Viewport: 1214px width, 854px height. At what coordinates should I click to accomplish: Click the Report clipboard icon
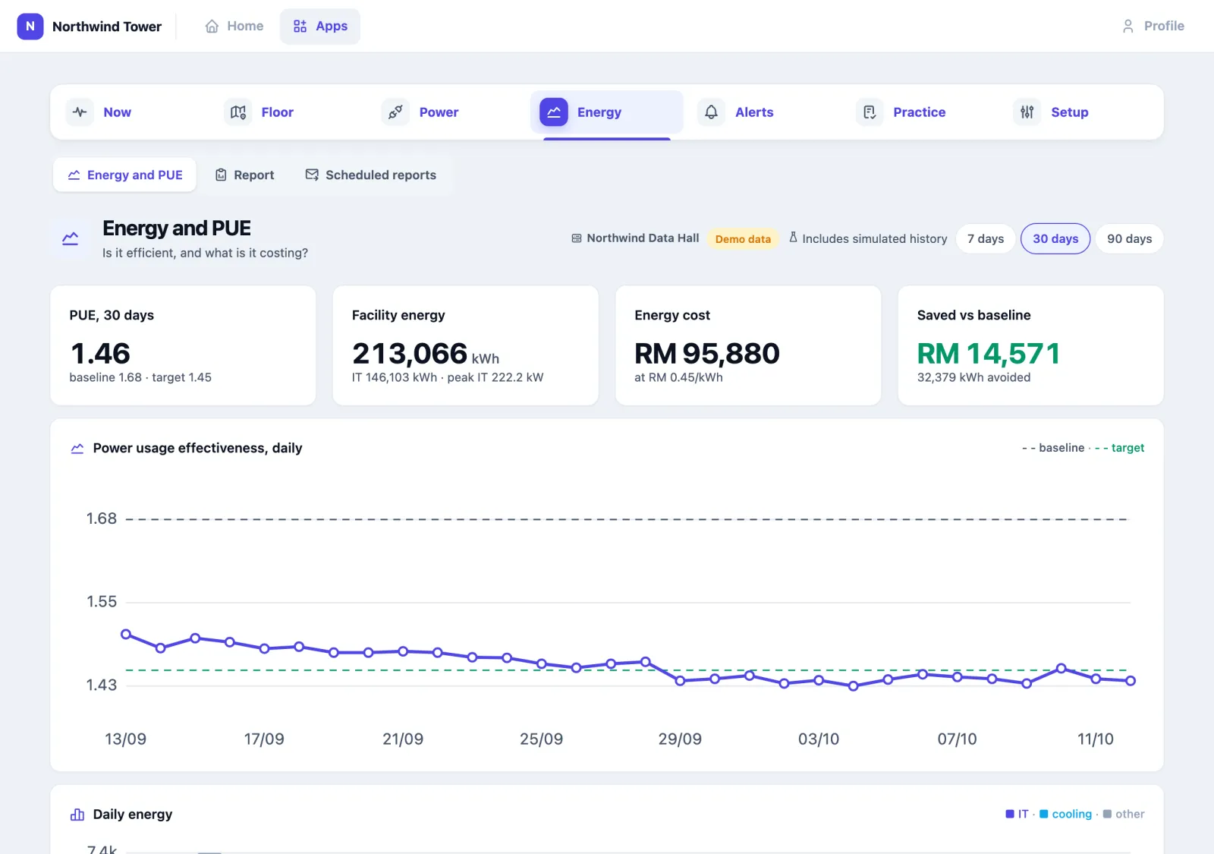coord(221,175)
